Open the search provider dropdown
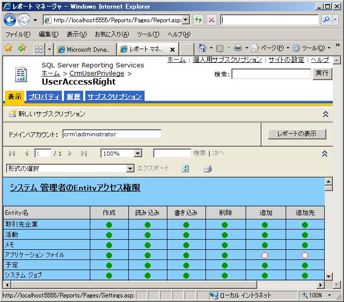This screenshot has width=344, height=302. [335, 20]
